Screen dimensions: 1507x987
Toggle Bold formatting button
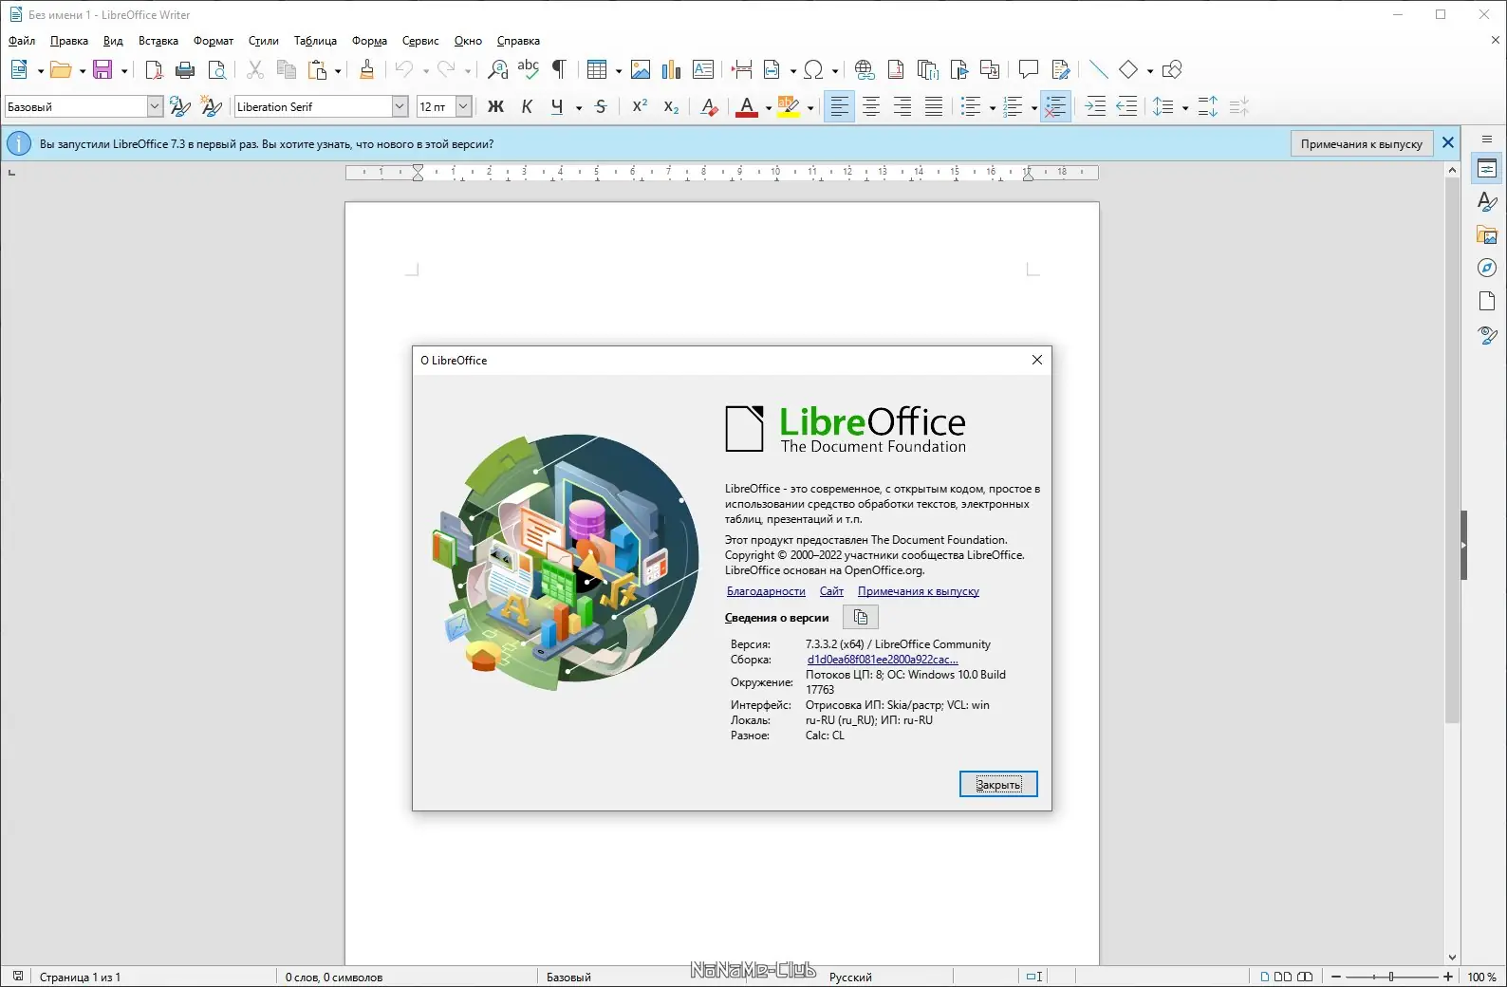495,107
